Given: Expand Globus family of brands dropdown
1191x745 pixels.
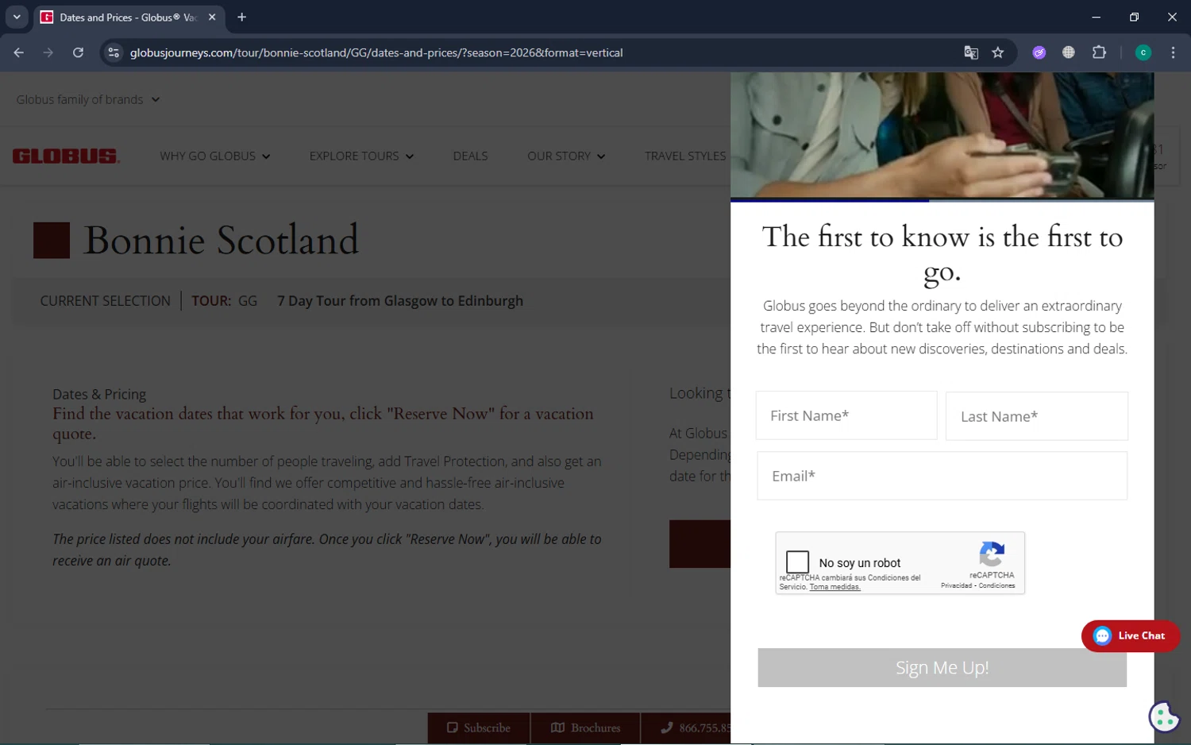Looking at the screenshot, I should coord(87,99).
